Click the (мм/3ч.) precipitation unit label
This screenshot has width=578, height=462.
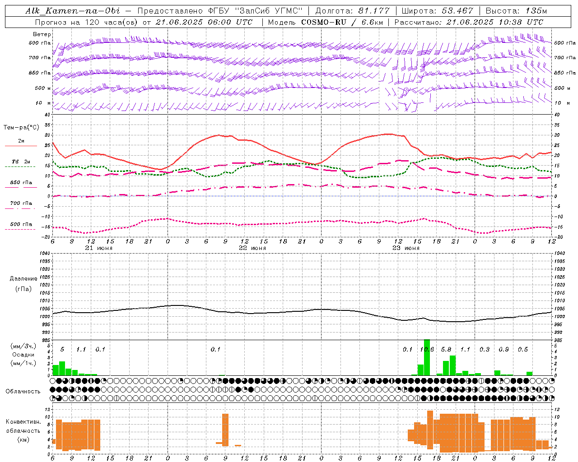pyautogui.click(x=23, y=346)
